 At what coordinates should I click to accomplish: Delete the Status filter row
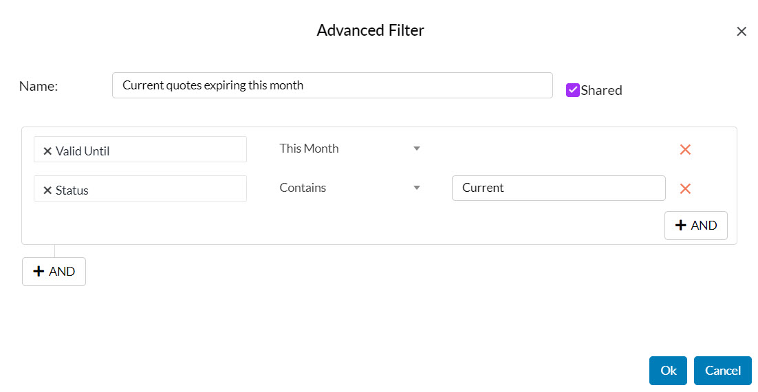click(685, 188)
